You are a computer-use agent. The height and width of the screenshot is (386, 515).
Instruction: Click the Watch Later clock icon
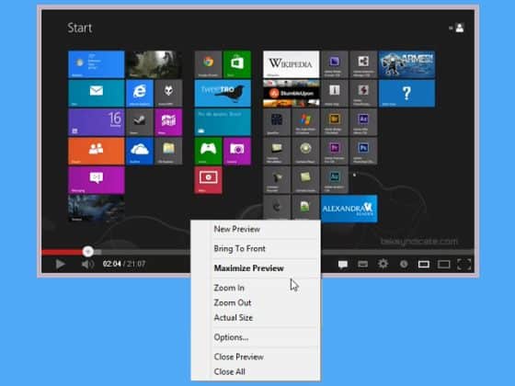coord(404,265)
